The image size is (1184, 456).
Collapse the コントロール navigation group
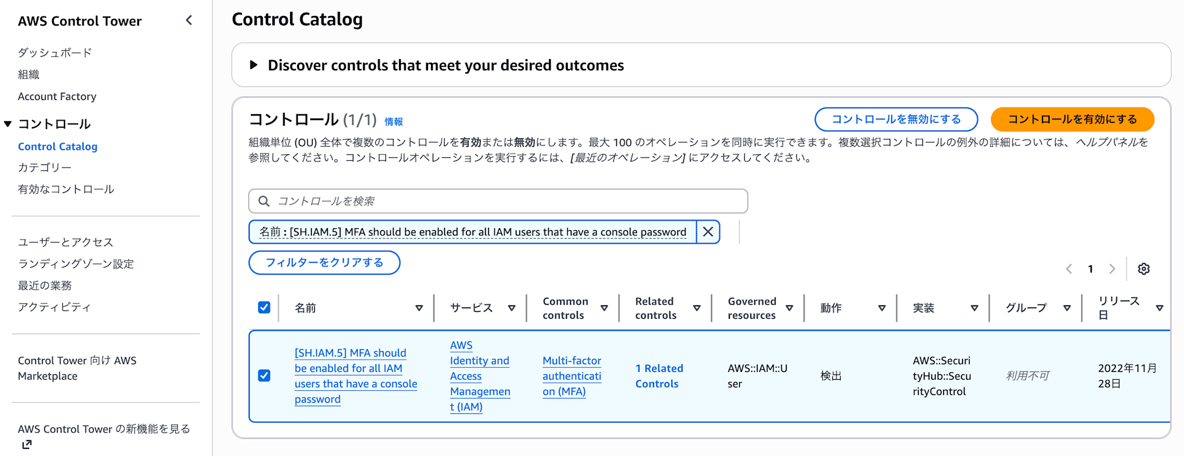tap(8, 124)
